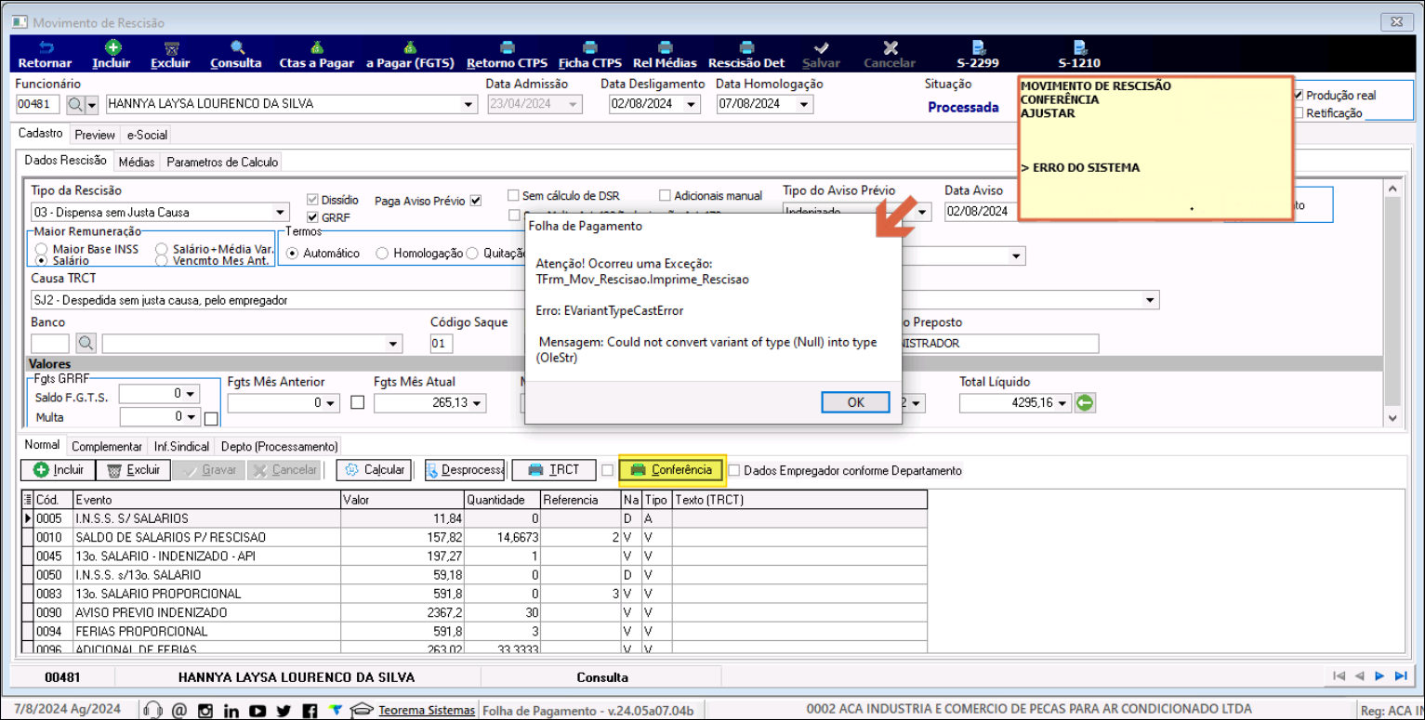
Task: Click the Código Saque input field
Action: pyautogui.click(x=441, y=344)
